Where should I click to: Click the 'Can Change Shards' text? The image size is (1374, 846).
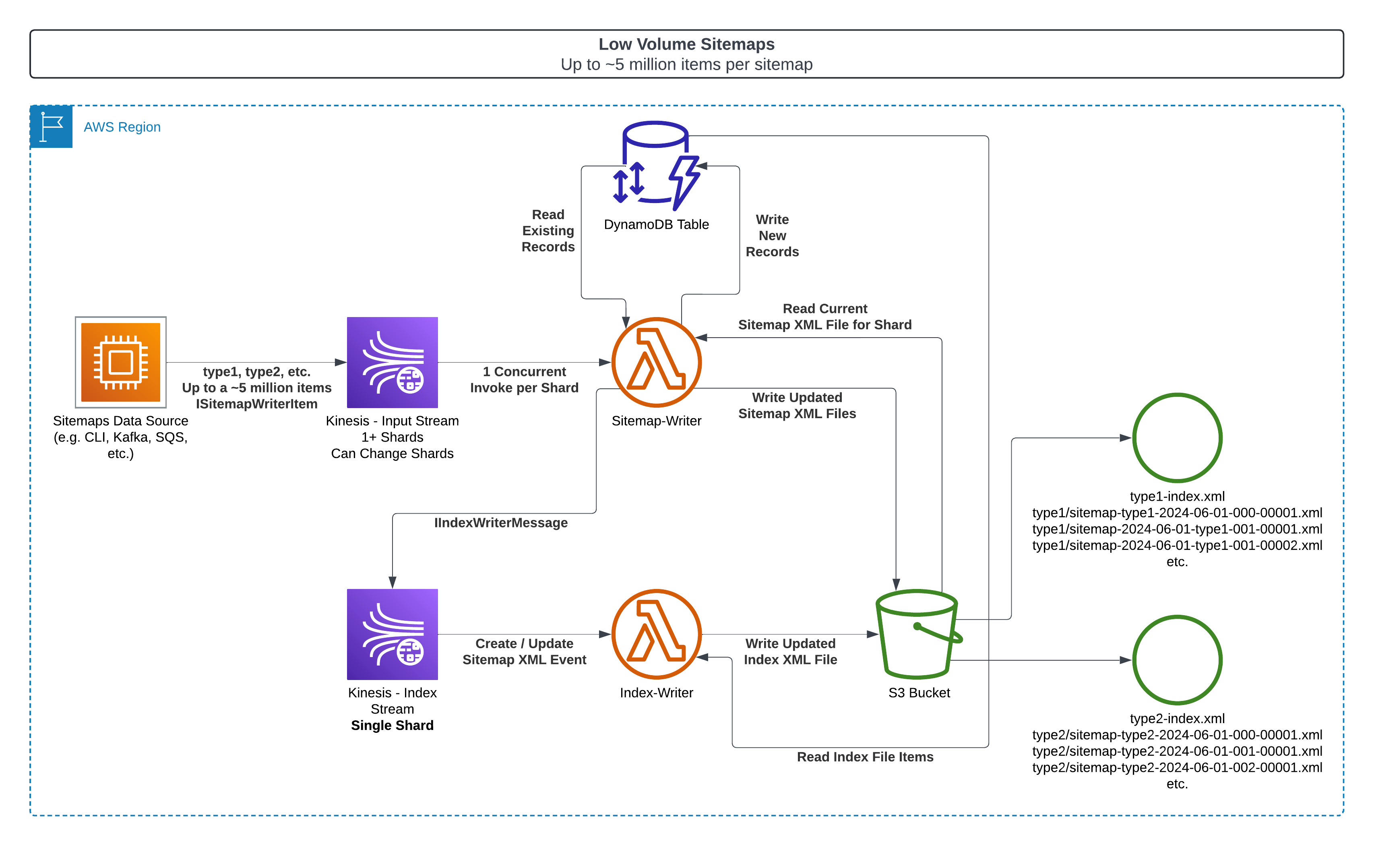click(393, 454)
